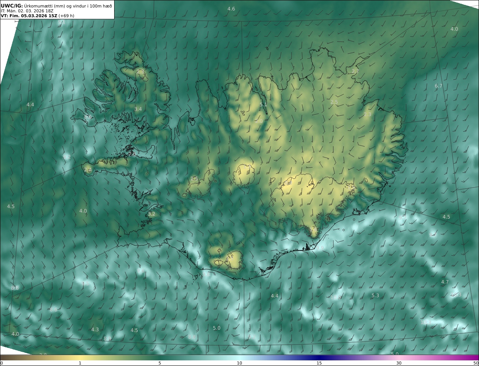Click the color bar tick label 0
The image size is (479, 366).
pos(1,363)
